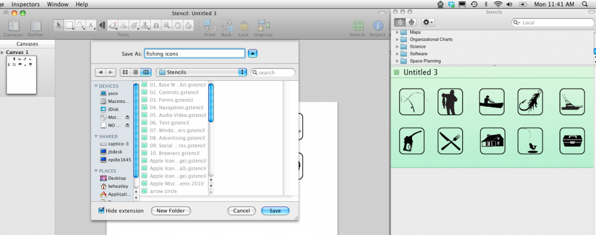The image size is (596, 235).
Task: Expand the Software stencil folder
Action: 398,54
